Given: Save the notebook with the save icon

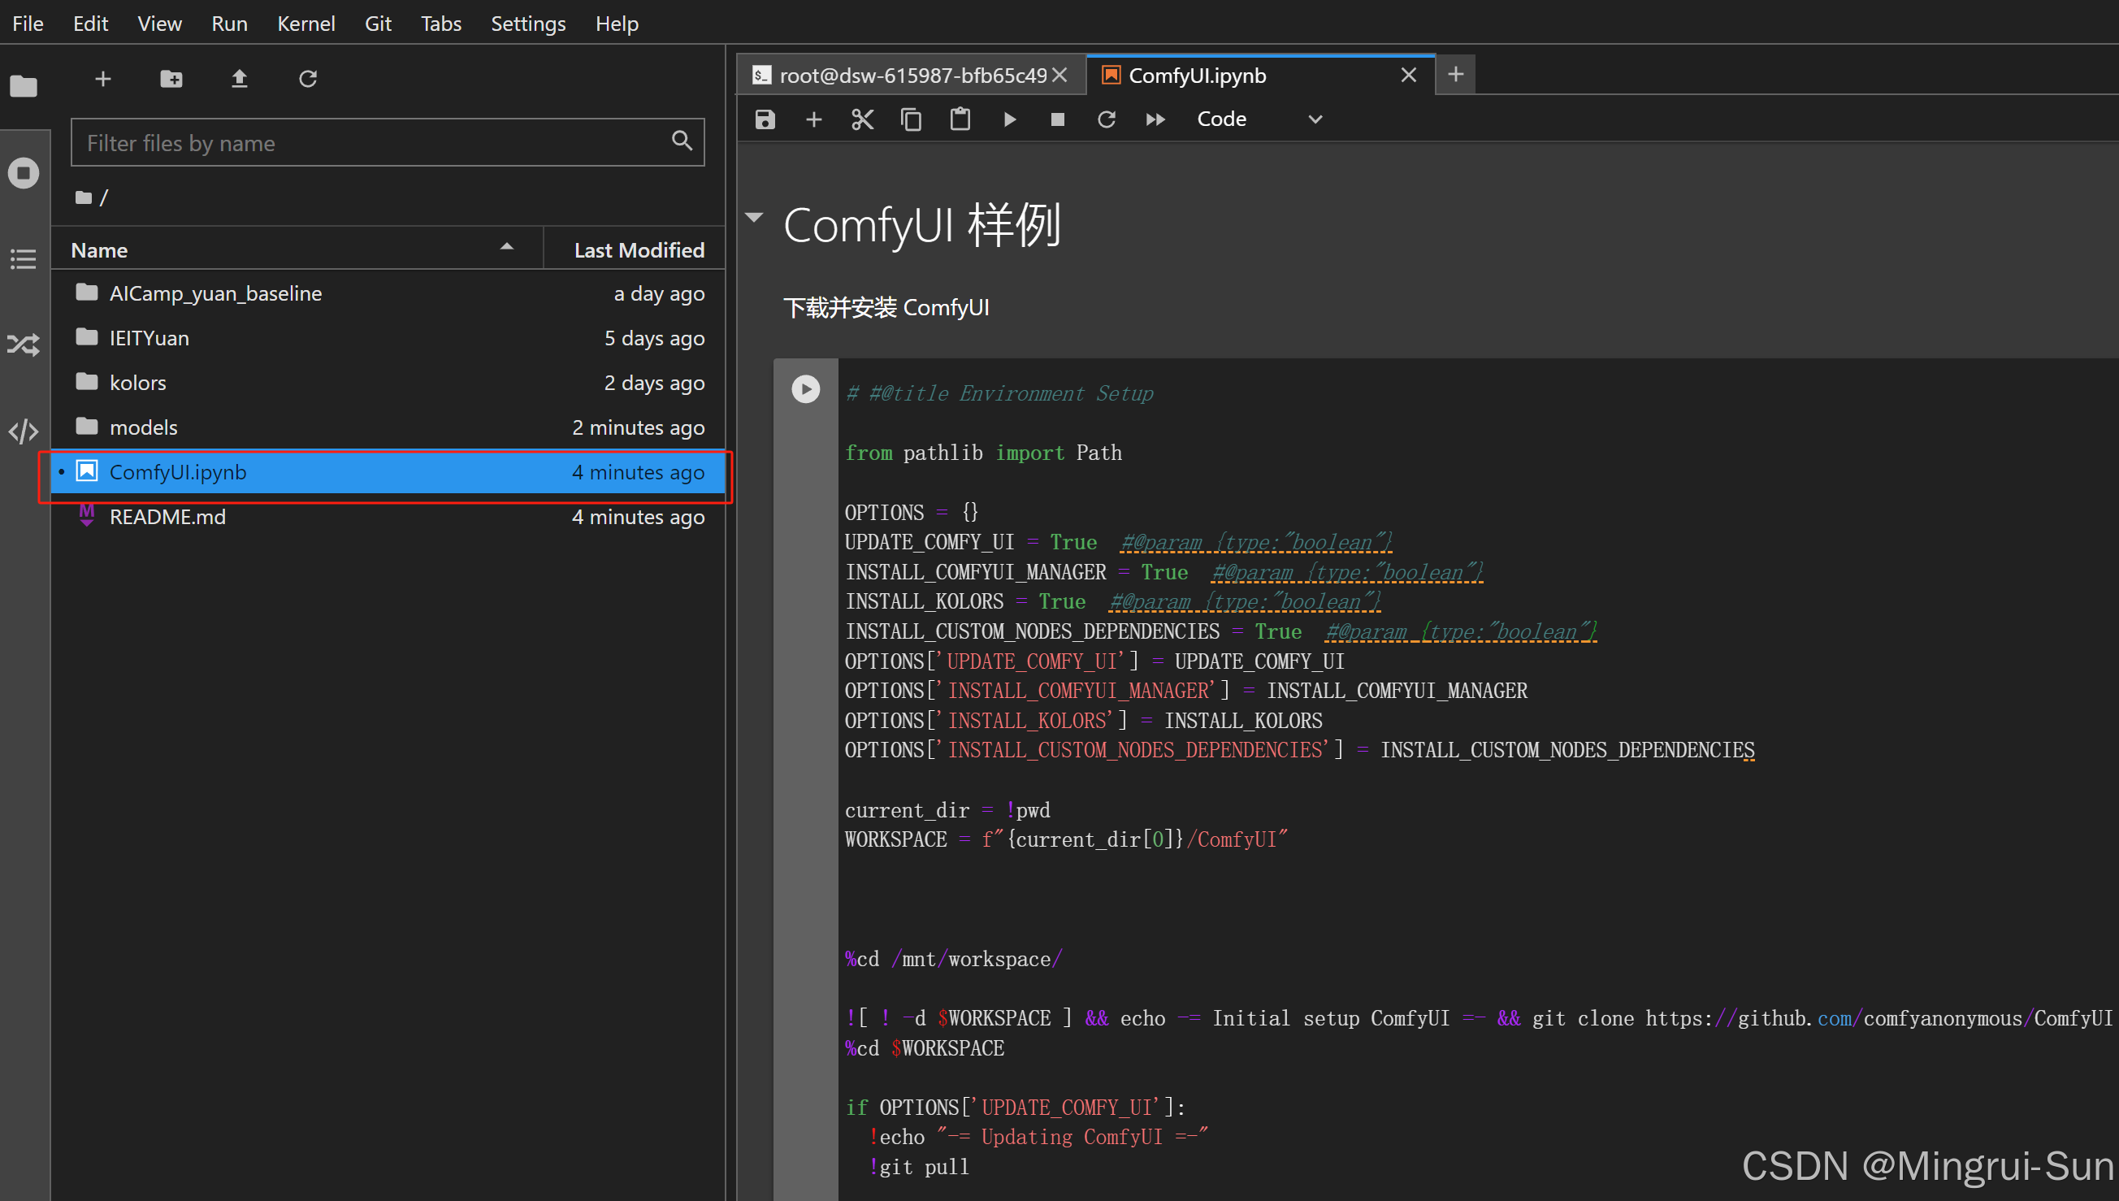Looking at the screenshot, I should (x=765, y=119).
